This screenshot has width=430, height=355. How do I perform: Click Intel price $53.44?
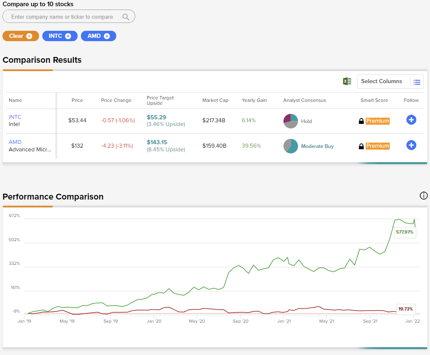click(x=77, y=120)
